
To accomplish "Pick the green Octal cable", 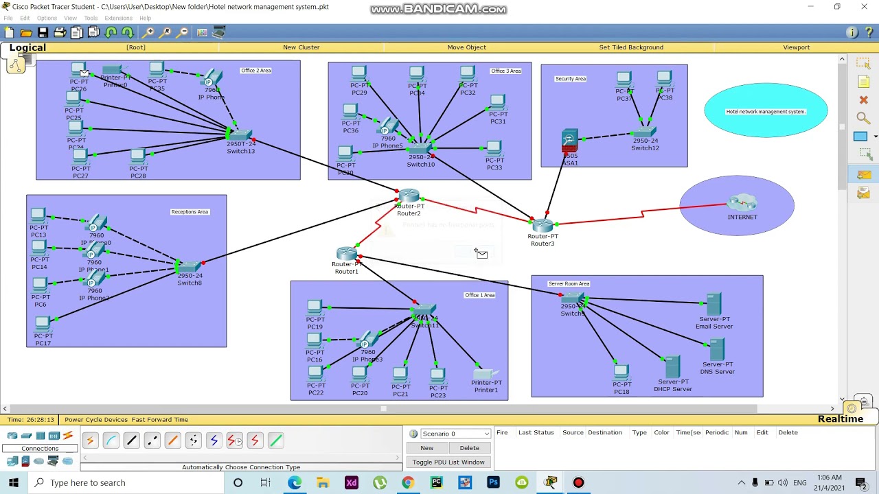I will click(275, 440).
